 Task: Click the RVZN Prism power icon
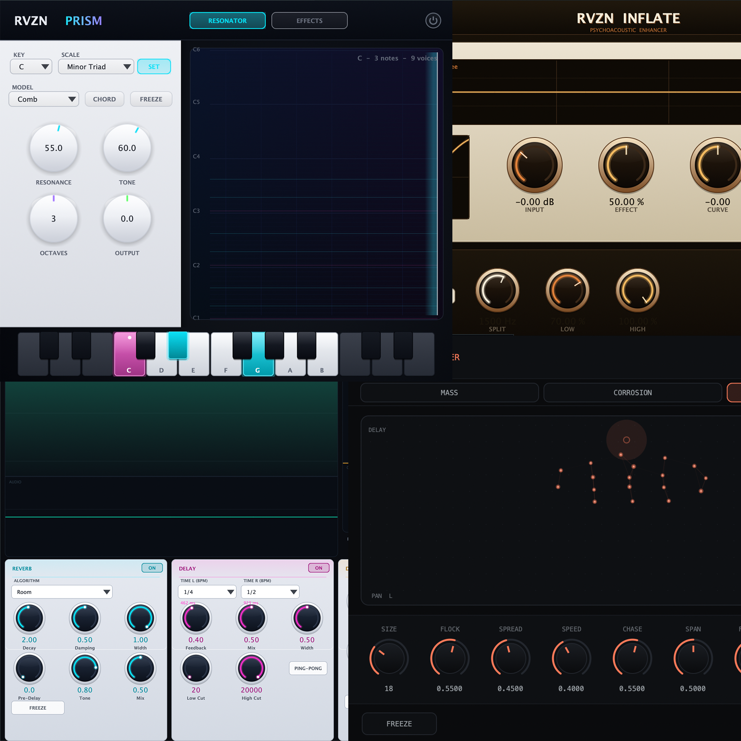point(433,21)
